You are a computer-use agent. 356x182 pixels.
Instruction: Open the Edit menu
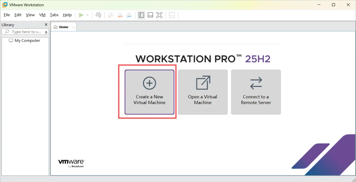coord(18,15)
